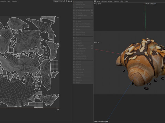The width and height of the screenshot is (165, 123).
Task: Click View Transform: Scene status text
Action: [101, 122]
